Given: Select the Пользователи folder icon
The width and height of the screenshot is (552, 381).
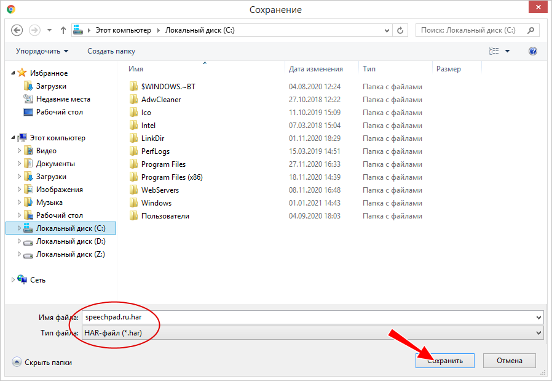Looking at the screenshot, I should [x=133, y=215].
